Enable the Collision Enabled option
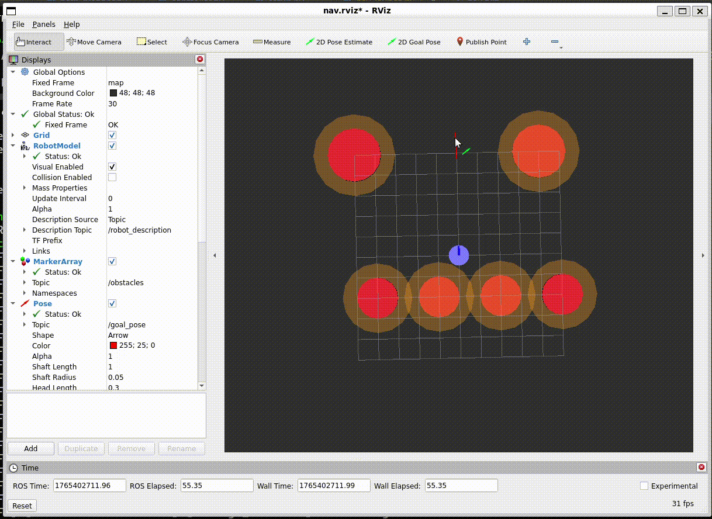 [112, 177]
